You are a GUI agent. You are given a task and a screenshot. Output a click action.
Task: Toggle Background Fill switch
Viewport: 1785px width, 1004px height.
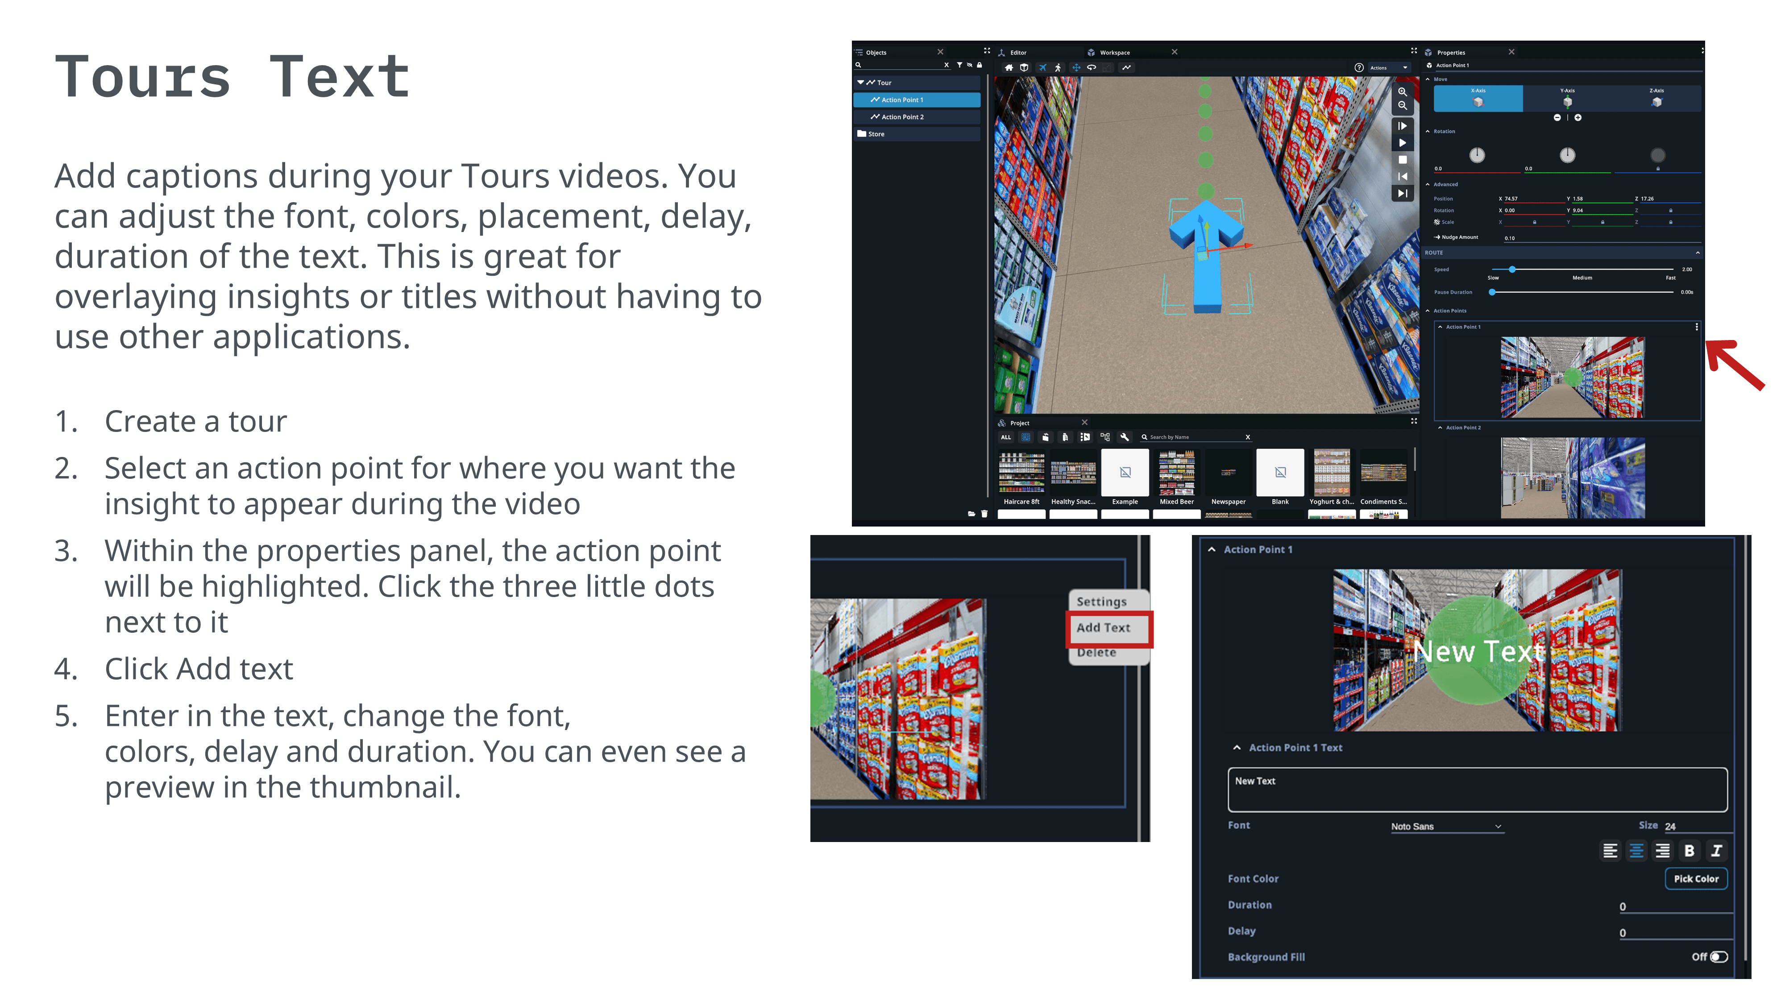tap(1719, 956)
